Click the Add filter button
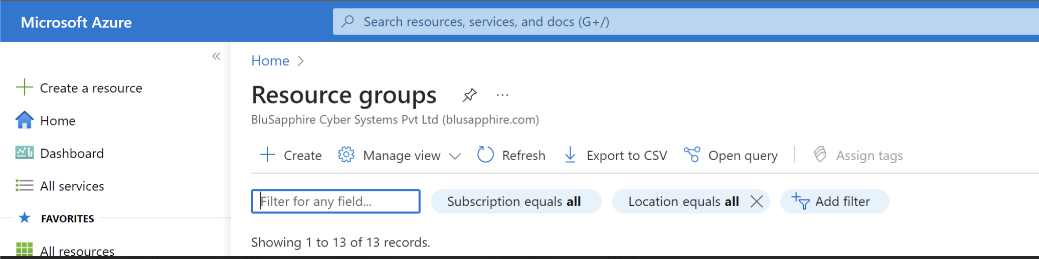The width and height of the screenshot is (1039, 259). click(x=834, y=201)
